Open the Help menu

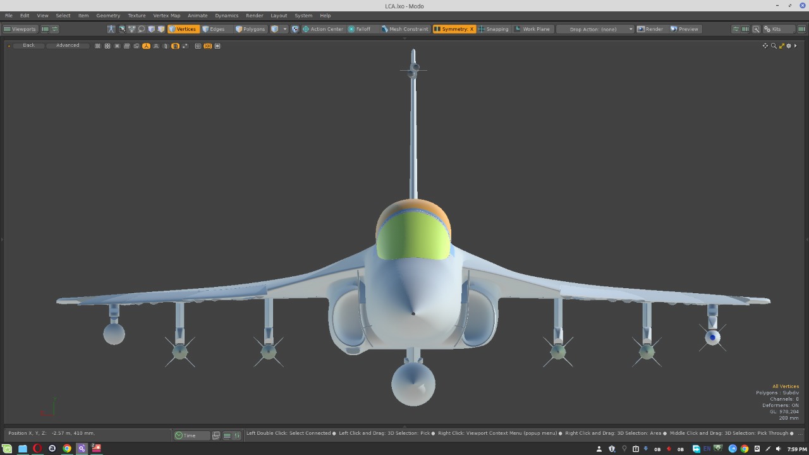point(325,15)
